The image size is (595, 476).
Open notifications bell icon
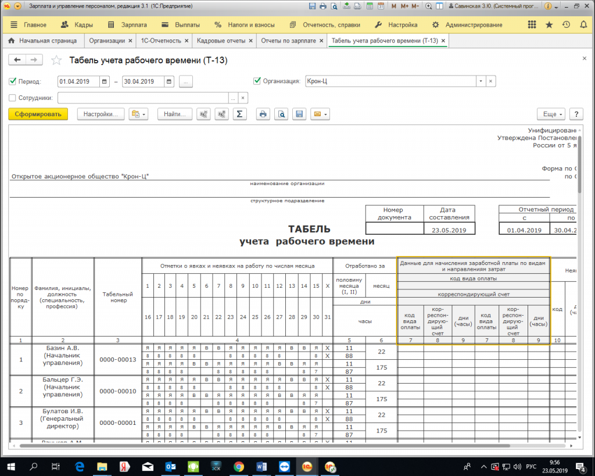click(583, 25)
